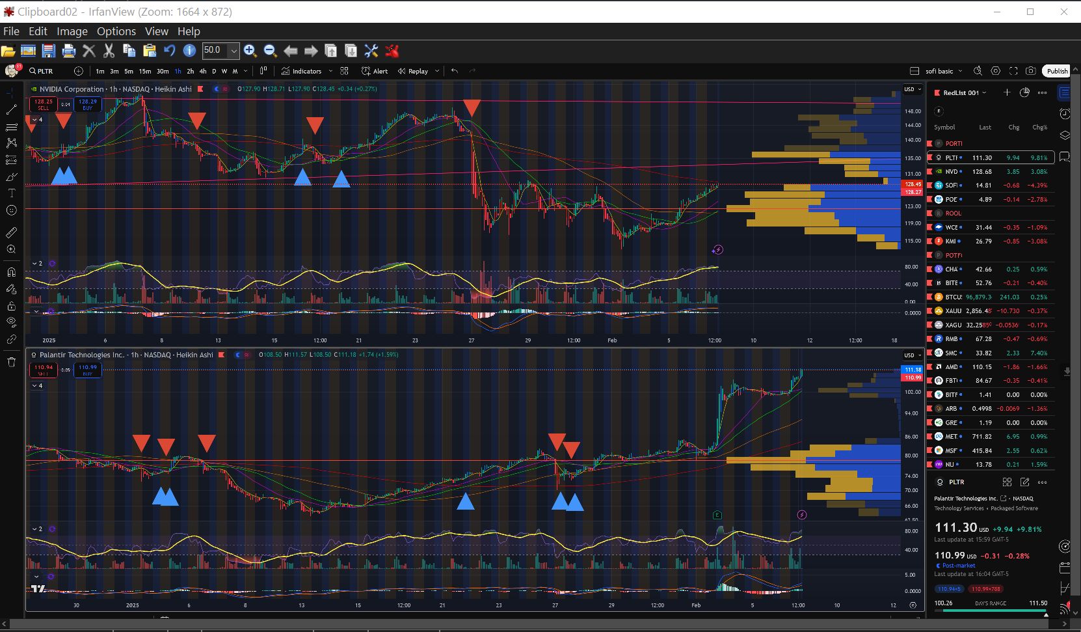Start bar Replay mode

tap(413, 71)
